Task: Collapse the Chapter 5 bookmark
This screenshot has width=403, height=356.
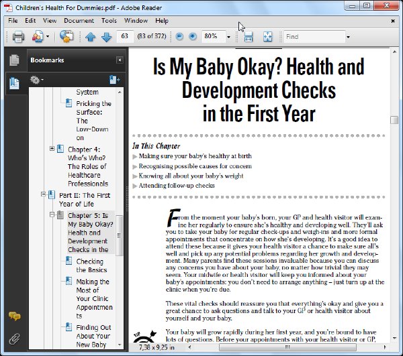Action: click(x=52, y=214)
